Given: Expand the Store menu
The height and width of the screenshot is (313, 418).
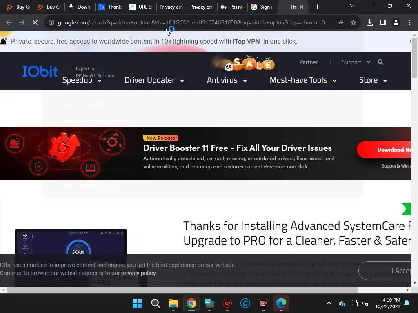Looking at the screenshot, I should point(373,80).
